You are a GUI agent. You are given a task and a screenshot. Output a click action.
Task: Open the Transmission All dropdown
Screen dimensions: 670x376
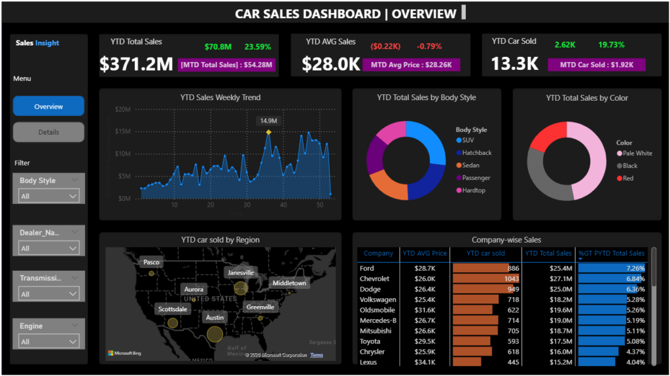(x=48, y=294)
